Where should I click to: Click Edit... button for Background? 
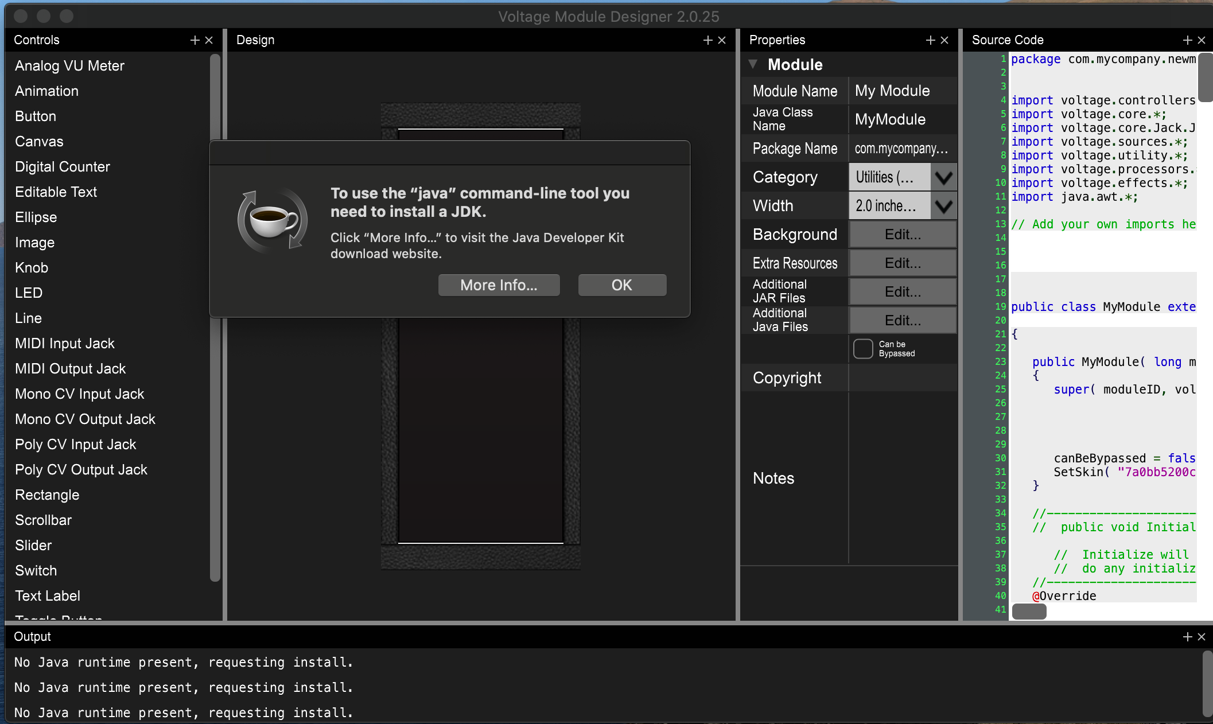click(903, 235)
